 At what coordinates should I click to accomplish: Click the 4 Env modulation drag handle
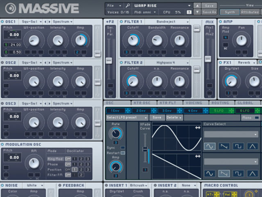click(206, 111)
